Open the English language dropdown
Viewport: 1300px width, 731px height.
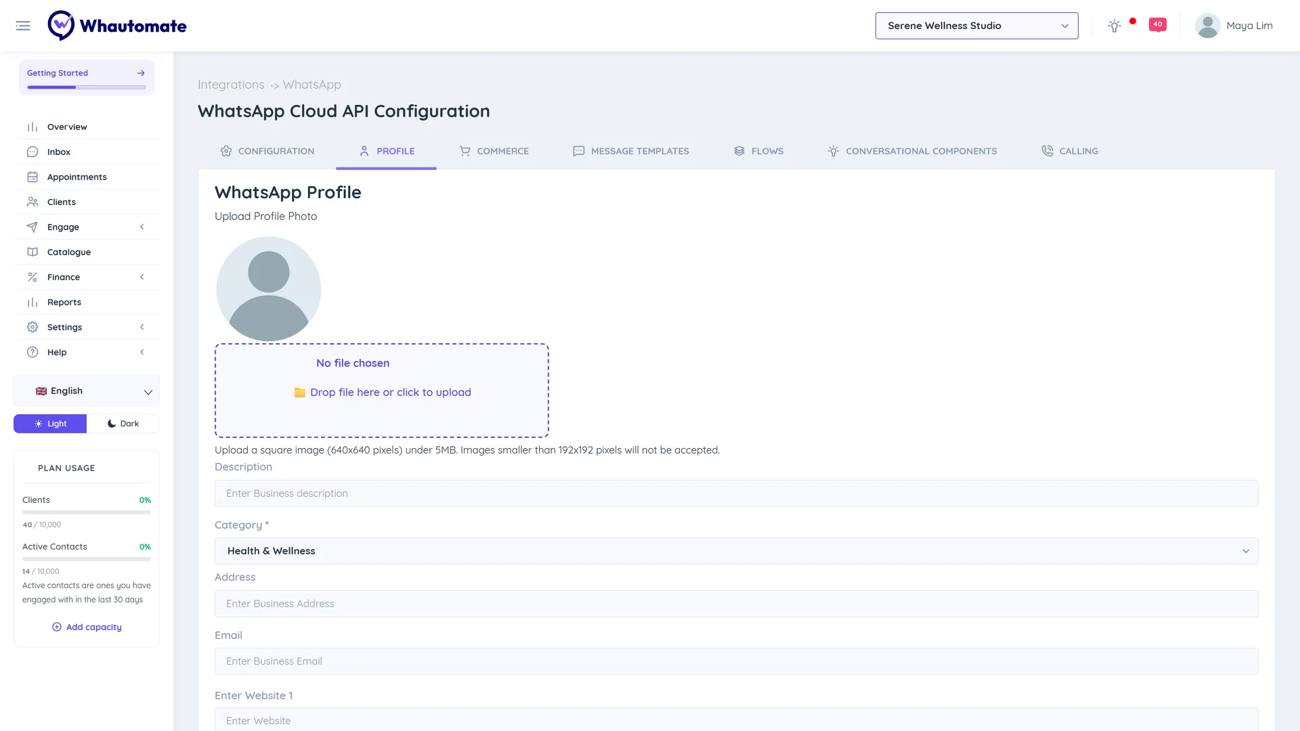(87, 391)
